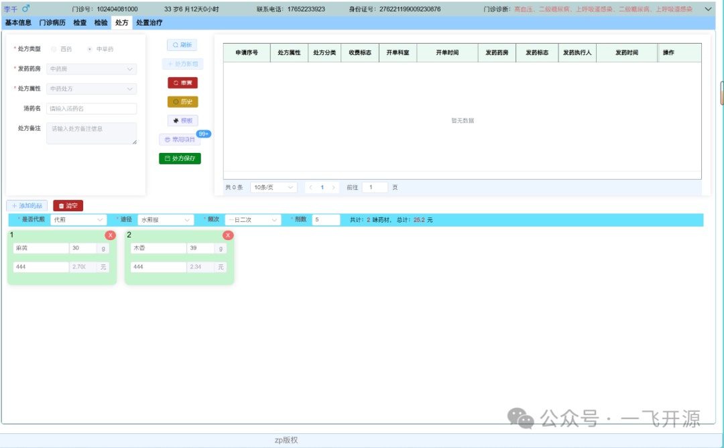
Task: Switch to the 门诊病历 tab
Action: point(52,23)
